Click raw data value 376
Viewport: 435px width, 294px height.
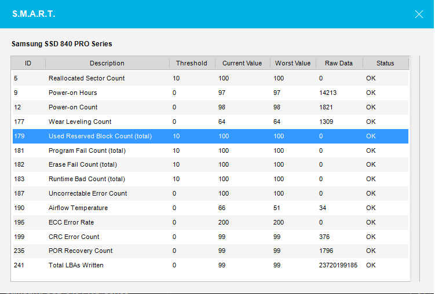324,237
